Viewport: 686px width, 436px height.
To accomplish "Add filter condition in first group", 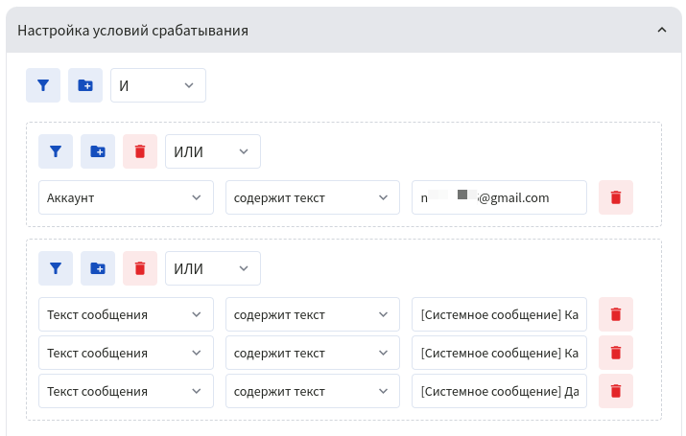I will pos(56,151).
